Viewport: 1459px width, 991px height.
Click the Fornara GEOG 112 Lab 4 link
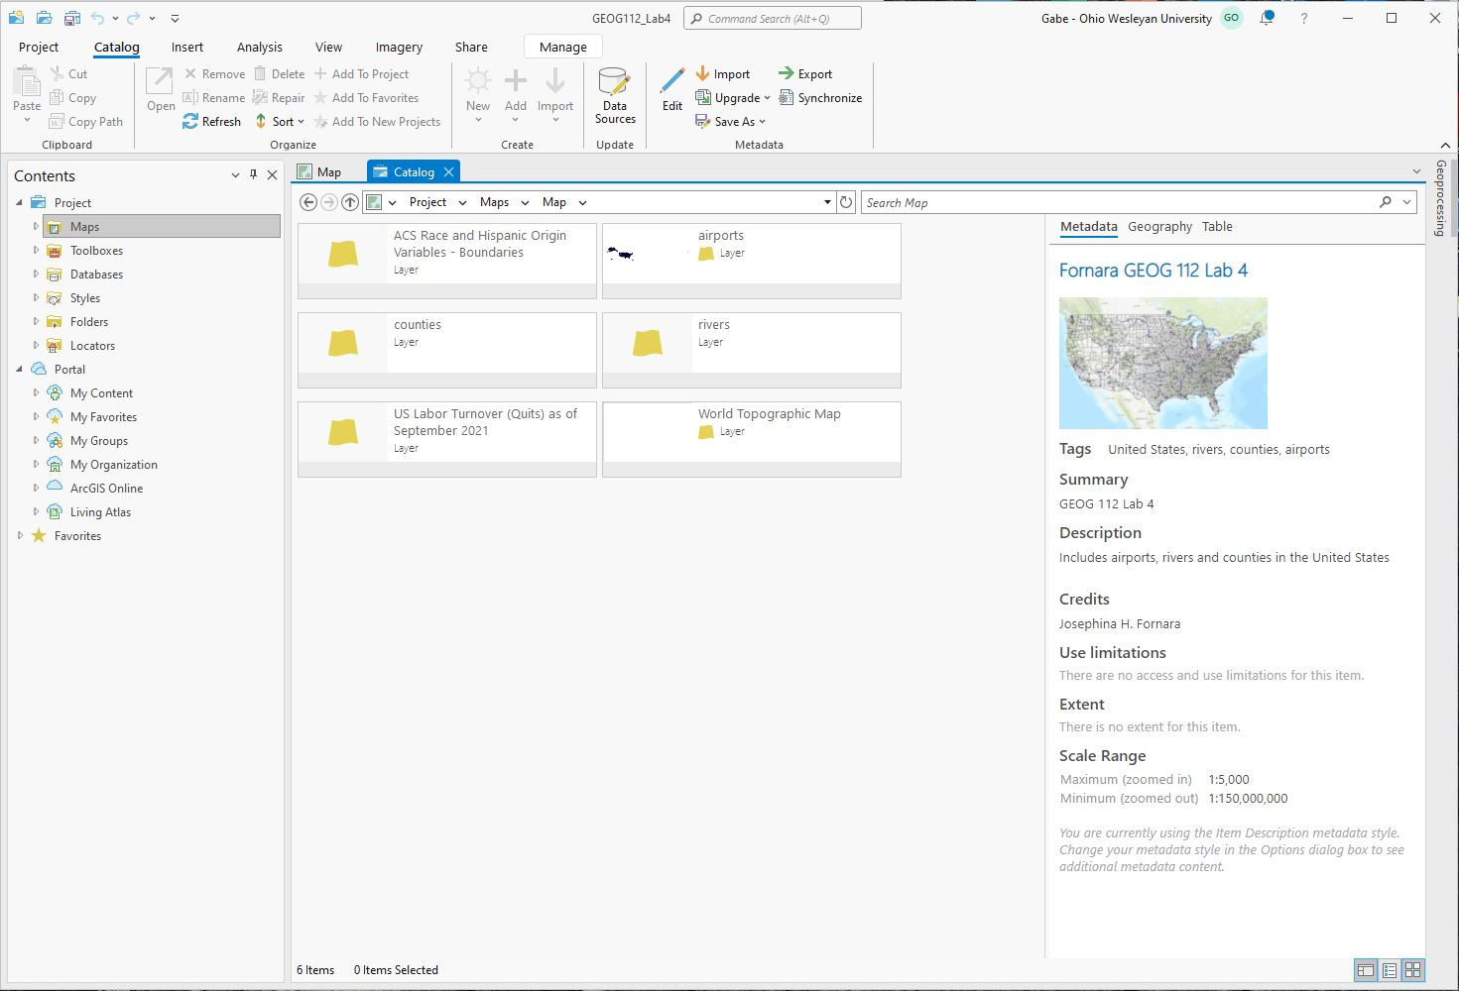click(1153, 270)
